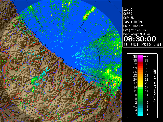
Task: Click 'Max Range:80 km' text
Action: tap(137, 34)
